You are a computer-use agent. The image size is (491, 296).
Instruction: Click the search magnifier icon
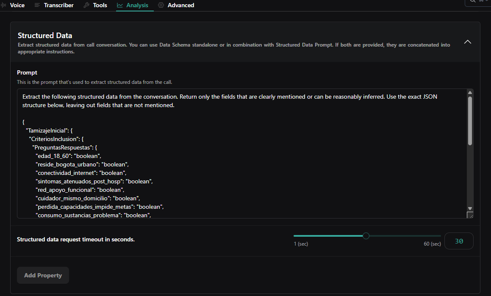473,1
